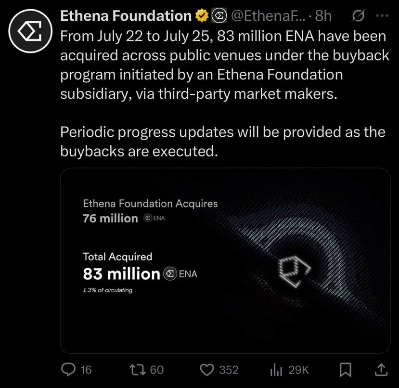Viewport: 399px width, 388px height.
Task: Repost using the retweet arrows icon
Action: (x=138, y=370)
